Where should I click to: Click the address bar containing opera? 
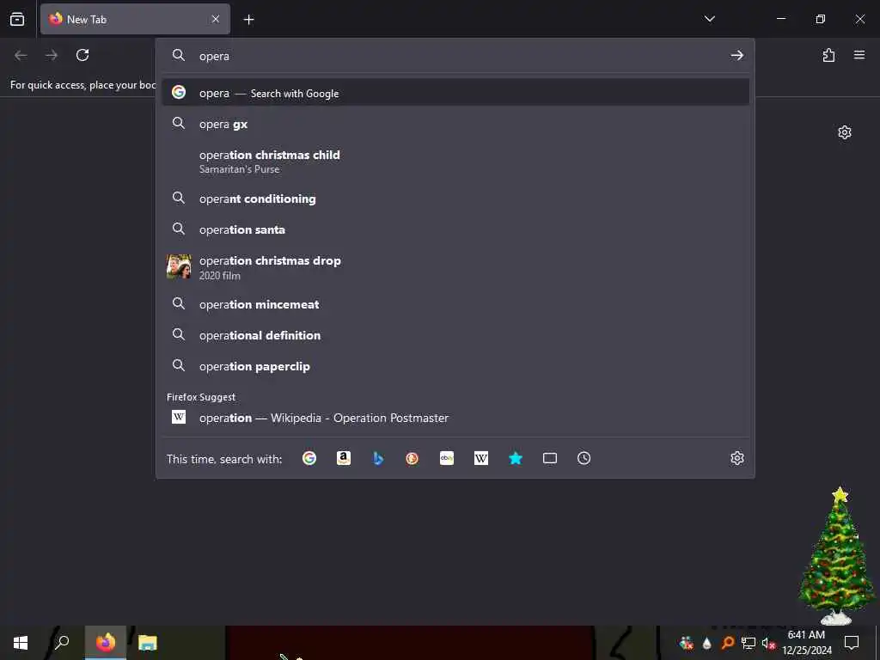[x=455, y=56]
